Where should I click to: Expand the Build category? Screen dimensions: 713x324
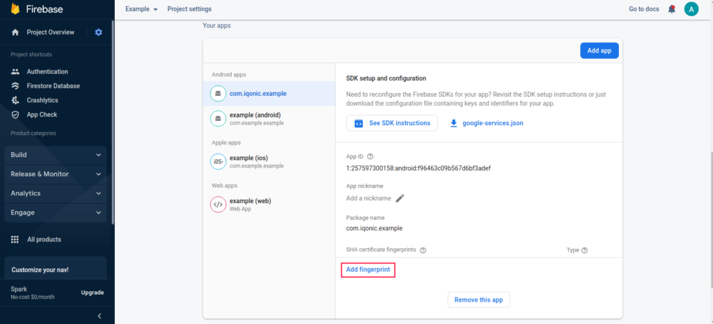coord(56,155)
